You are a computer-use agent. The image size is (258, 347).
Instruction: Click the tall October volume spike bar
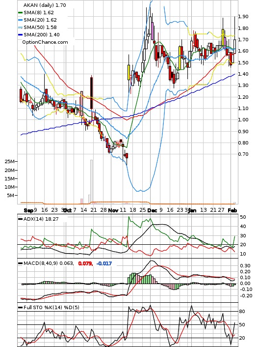coord(91,181)
